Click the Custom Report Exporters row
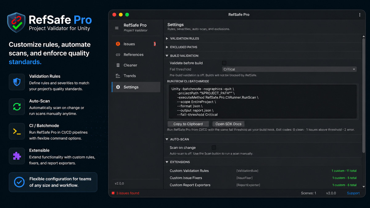Image resolution: width=370 pixels, height=208 pixels. [263, 185]
